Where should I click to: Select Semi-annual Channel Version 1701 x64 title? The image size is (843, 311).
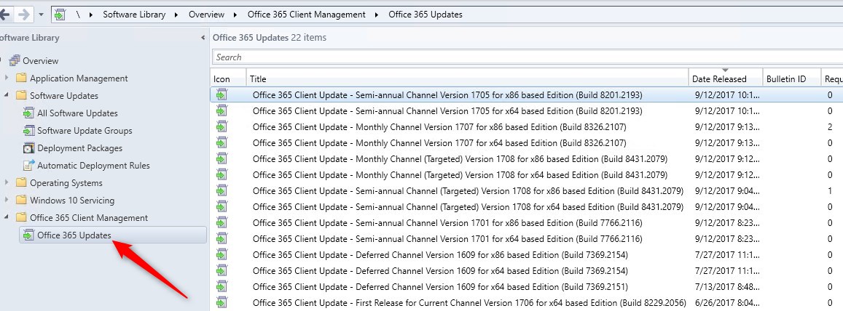click(447, 238)
